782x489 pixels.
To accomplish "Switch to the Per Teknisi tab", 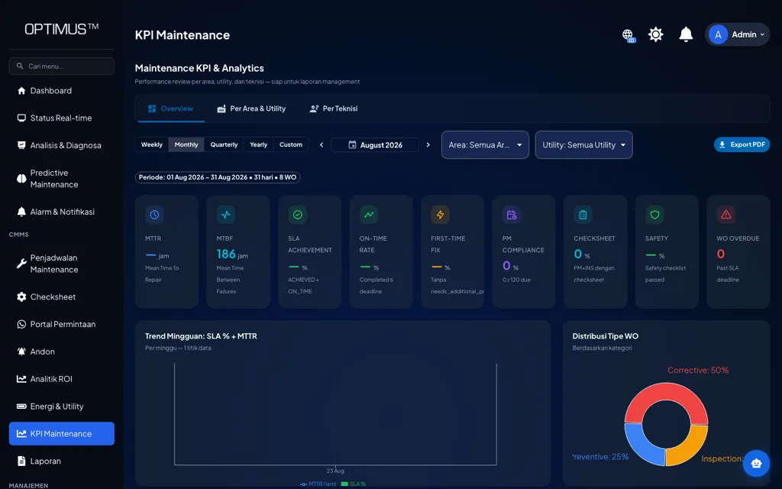I will pos(334,108).
